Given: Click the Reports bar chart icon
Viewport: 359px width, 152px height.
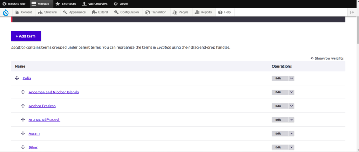Looking at the screenshot, I should 197,12.
